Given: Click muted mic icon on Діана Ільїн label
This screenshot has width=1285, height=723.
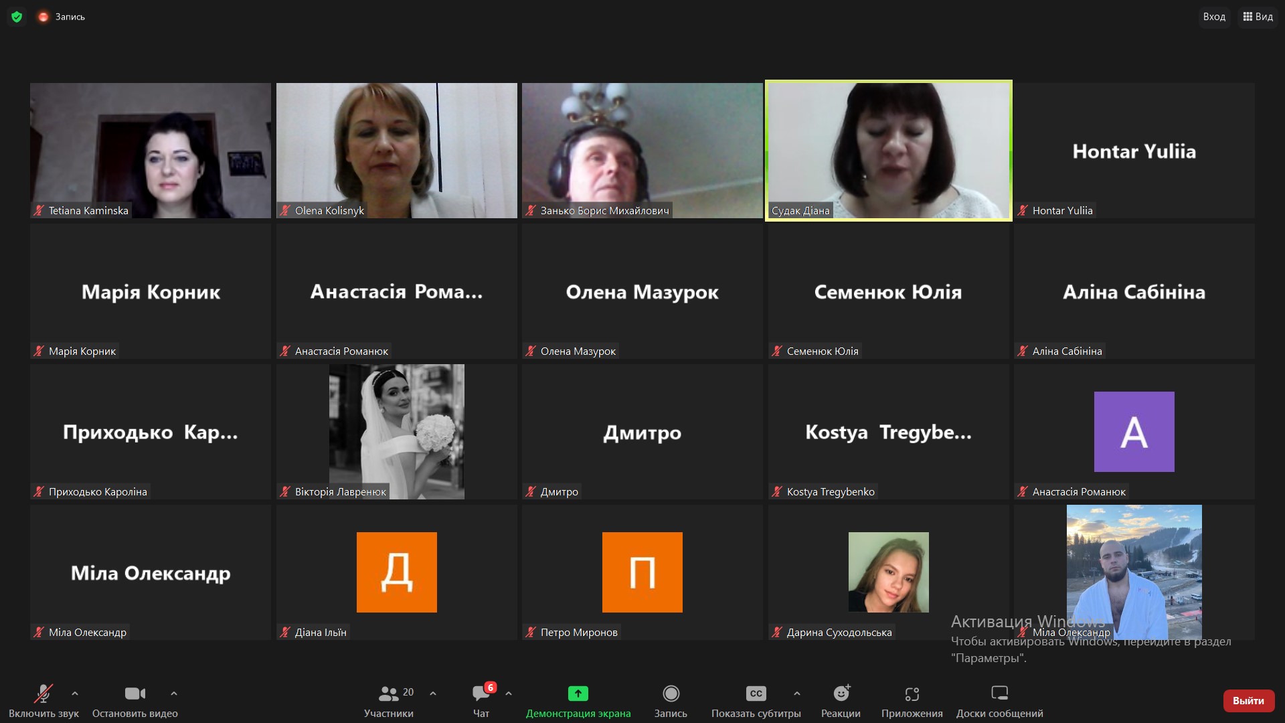Looking at the screenshot, I should [286, 632].
